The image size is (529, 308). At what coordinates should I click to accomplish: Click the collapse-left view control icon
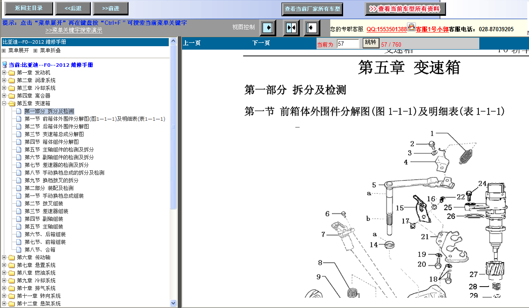pos(312,28)
